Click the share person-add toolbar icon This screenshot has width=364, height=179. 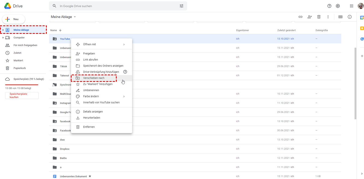point(309,17)
